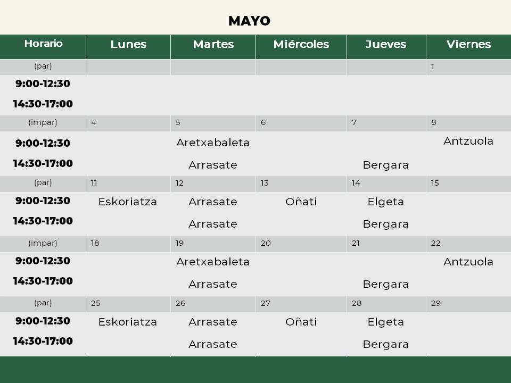This screenshot has width=511, height=383.
Task: Select Aretxabaleta entry on Tuesday the 19th
Action: [213, 262]
